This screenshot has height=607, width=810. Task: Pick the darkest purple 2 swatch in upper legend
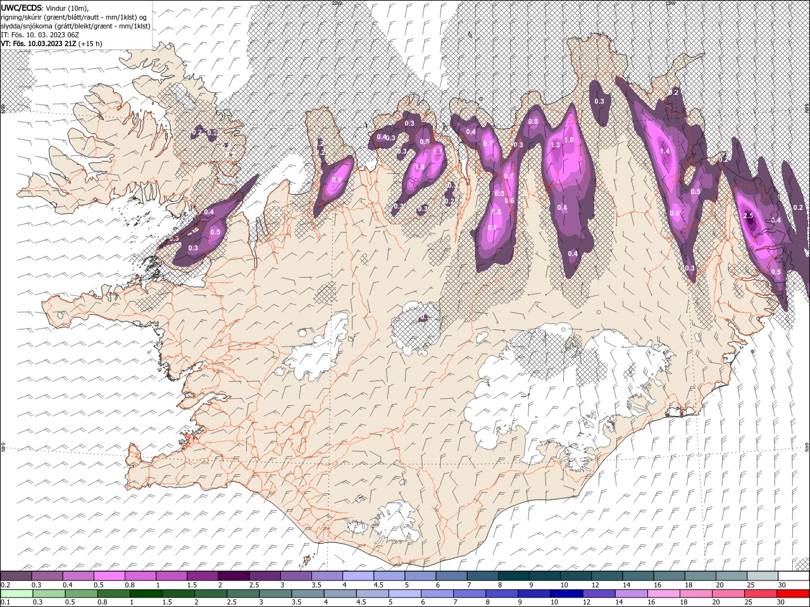point(234,575)
